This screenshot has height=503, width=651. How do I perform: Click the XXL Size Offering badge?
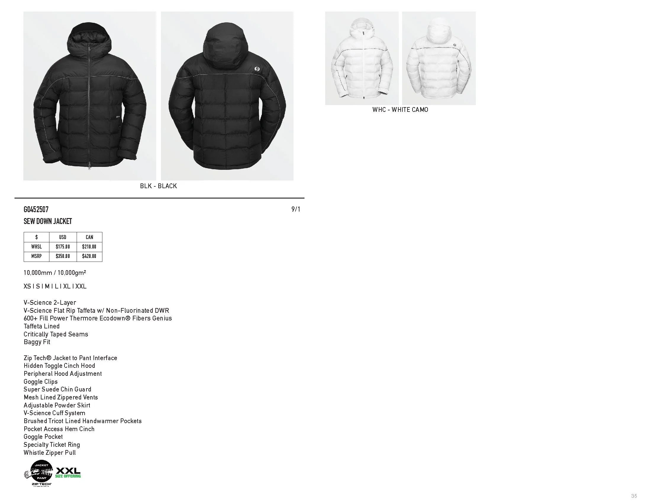tap(68, 473)
